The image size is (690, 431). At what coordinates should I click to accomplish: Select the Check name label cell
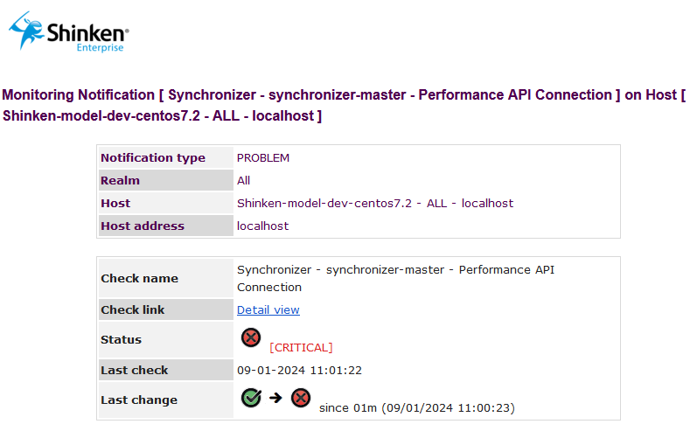pos(153,278)
